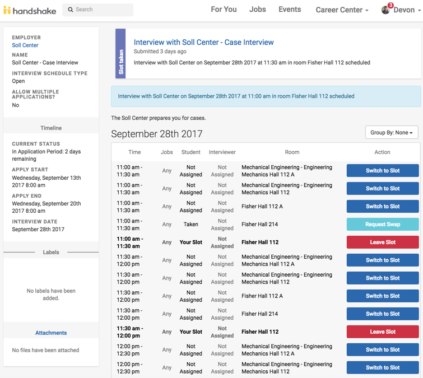Switch to 11:30 am Fisher Hall 112 A slot
423x378 pixels.
383,296
